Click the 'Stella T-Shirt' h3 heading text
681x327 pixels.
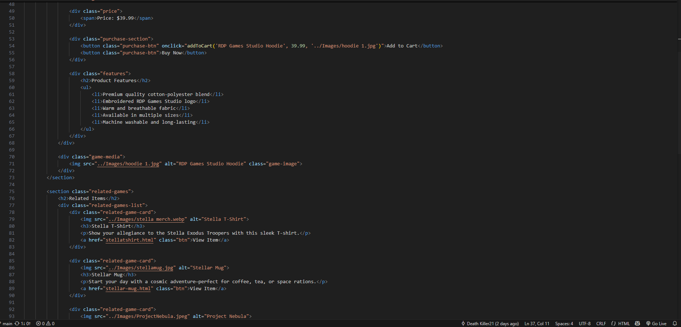111,226
